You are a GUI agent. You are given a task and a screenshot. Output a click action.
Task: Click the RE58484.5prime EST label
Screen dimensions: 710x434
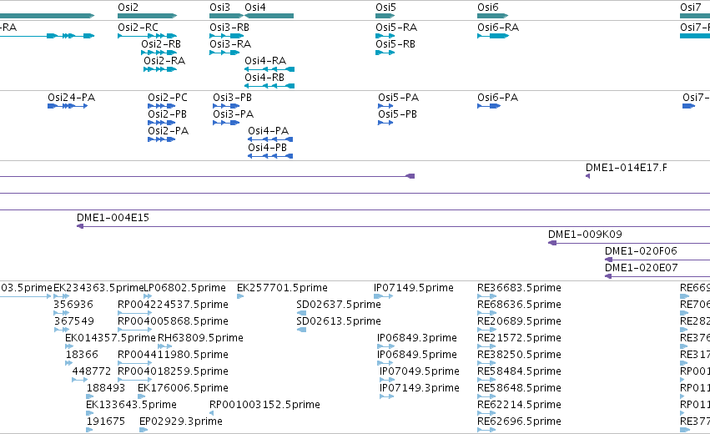pos(519,371)
